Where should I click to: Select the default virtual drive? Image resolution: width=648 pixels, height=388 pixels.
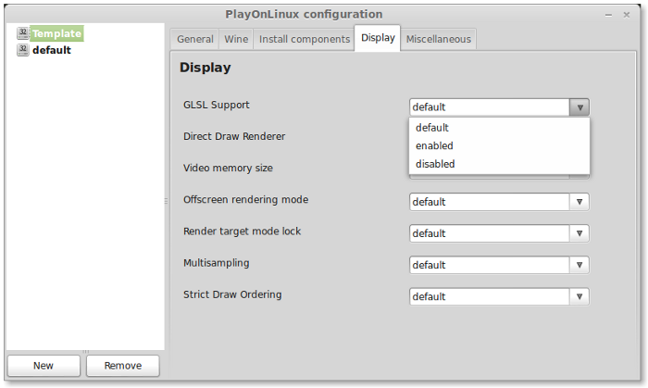[52, 50]
